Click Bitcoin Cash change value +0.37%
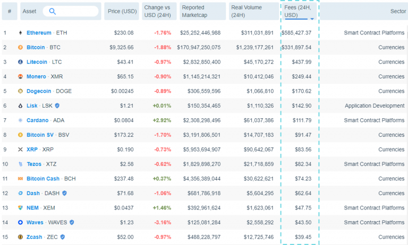The width and height of the screenshot is (408, 245). point(162,179)
